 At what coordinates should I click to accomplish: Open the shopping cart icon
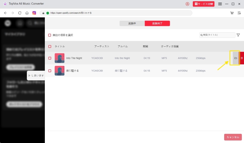click(x=232, y=13)
